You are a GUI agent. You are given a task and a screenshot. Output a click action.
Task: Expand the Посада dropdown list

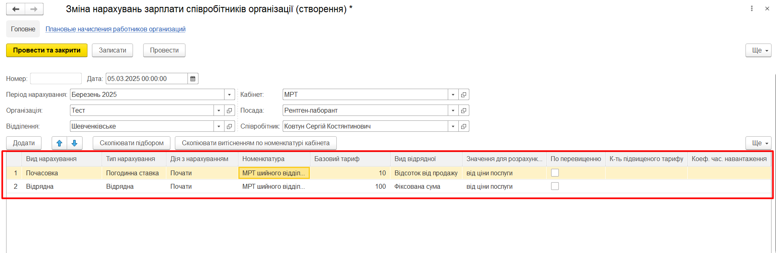pos(453,111)
